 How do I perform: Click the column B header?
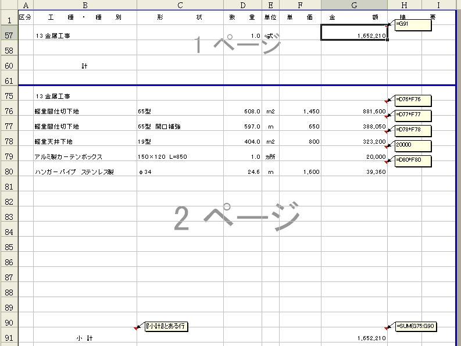(x=85, y=5)
